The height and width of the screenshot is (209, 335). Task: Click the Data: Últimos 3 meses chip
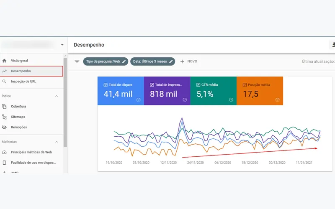[152, 61]
